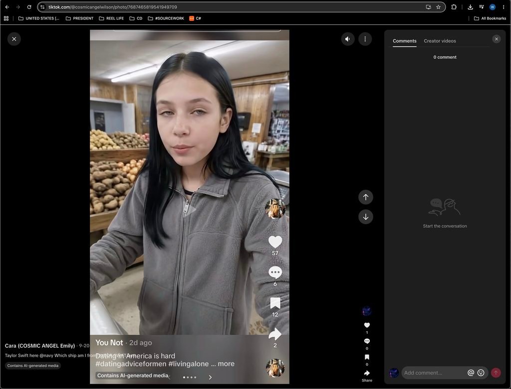This screenshot has width=511, height=389.
Task: Save post with bookmark icon showing 0
Action: pyautogui.click(x=367, y=357)
